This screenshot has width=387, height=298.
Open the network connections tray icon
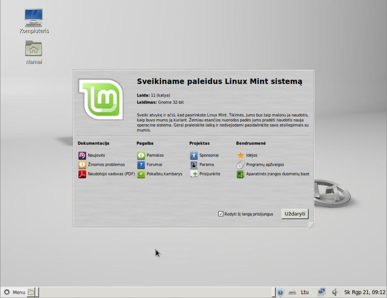click(x=322, y=292)
